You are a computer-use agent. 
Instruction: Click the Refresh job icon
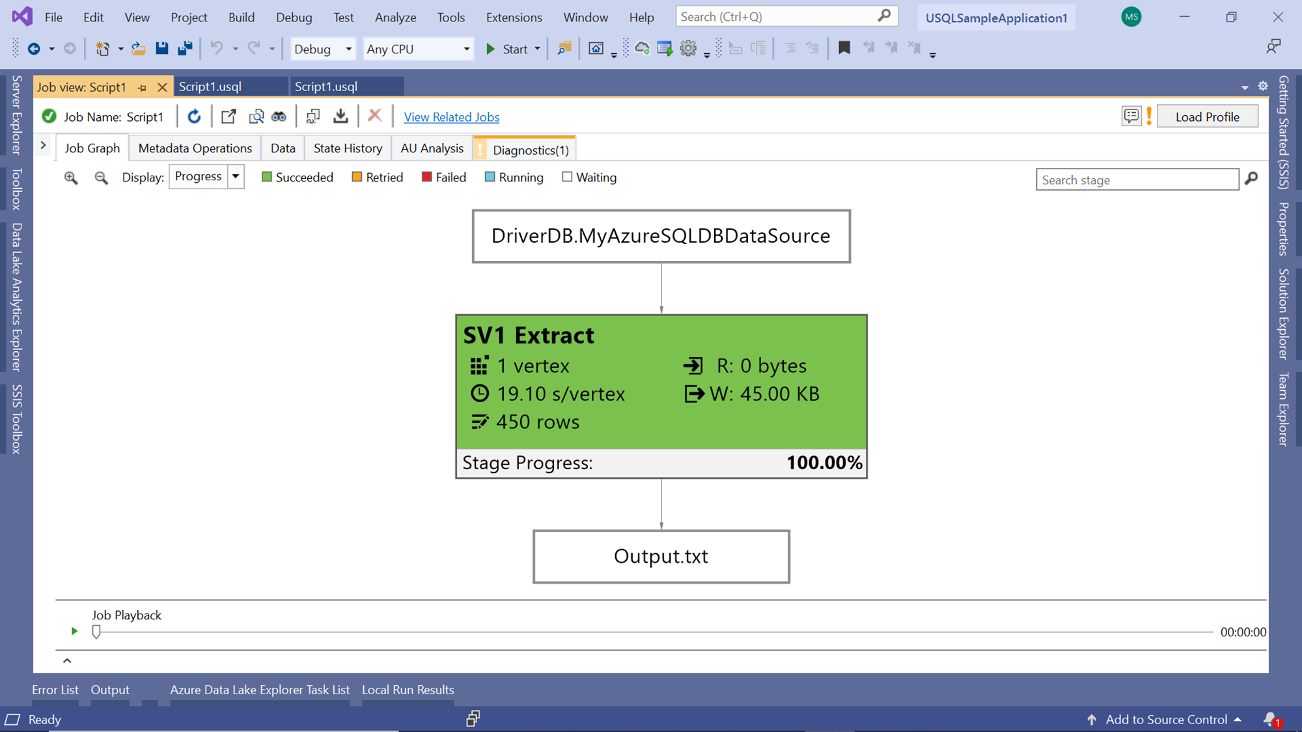194,116
